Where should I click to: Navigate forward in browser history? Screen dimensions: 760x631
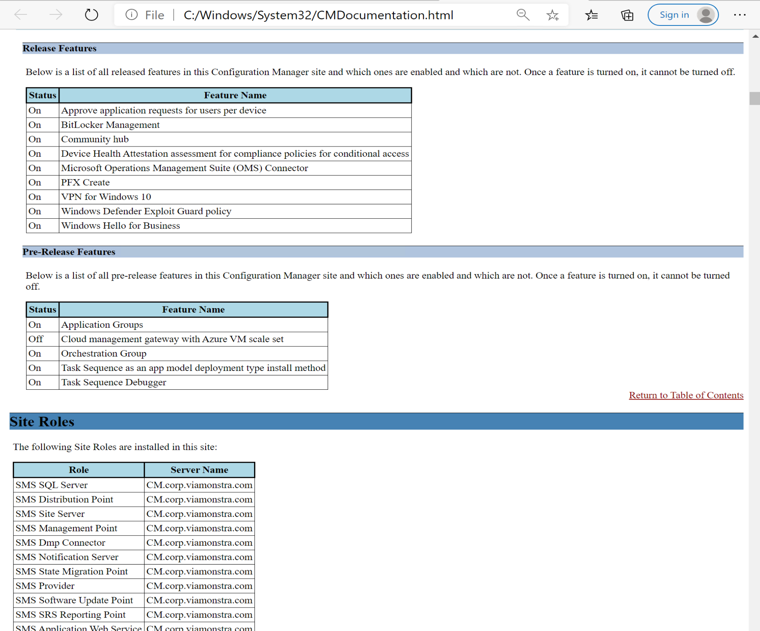(55, 15)
